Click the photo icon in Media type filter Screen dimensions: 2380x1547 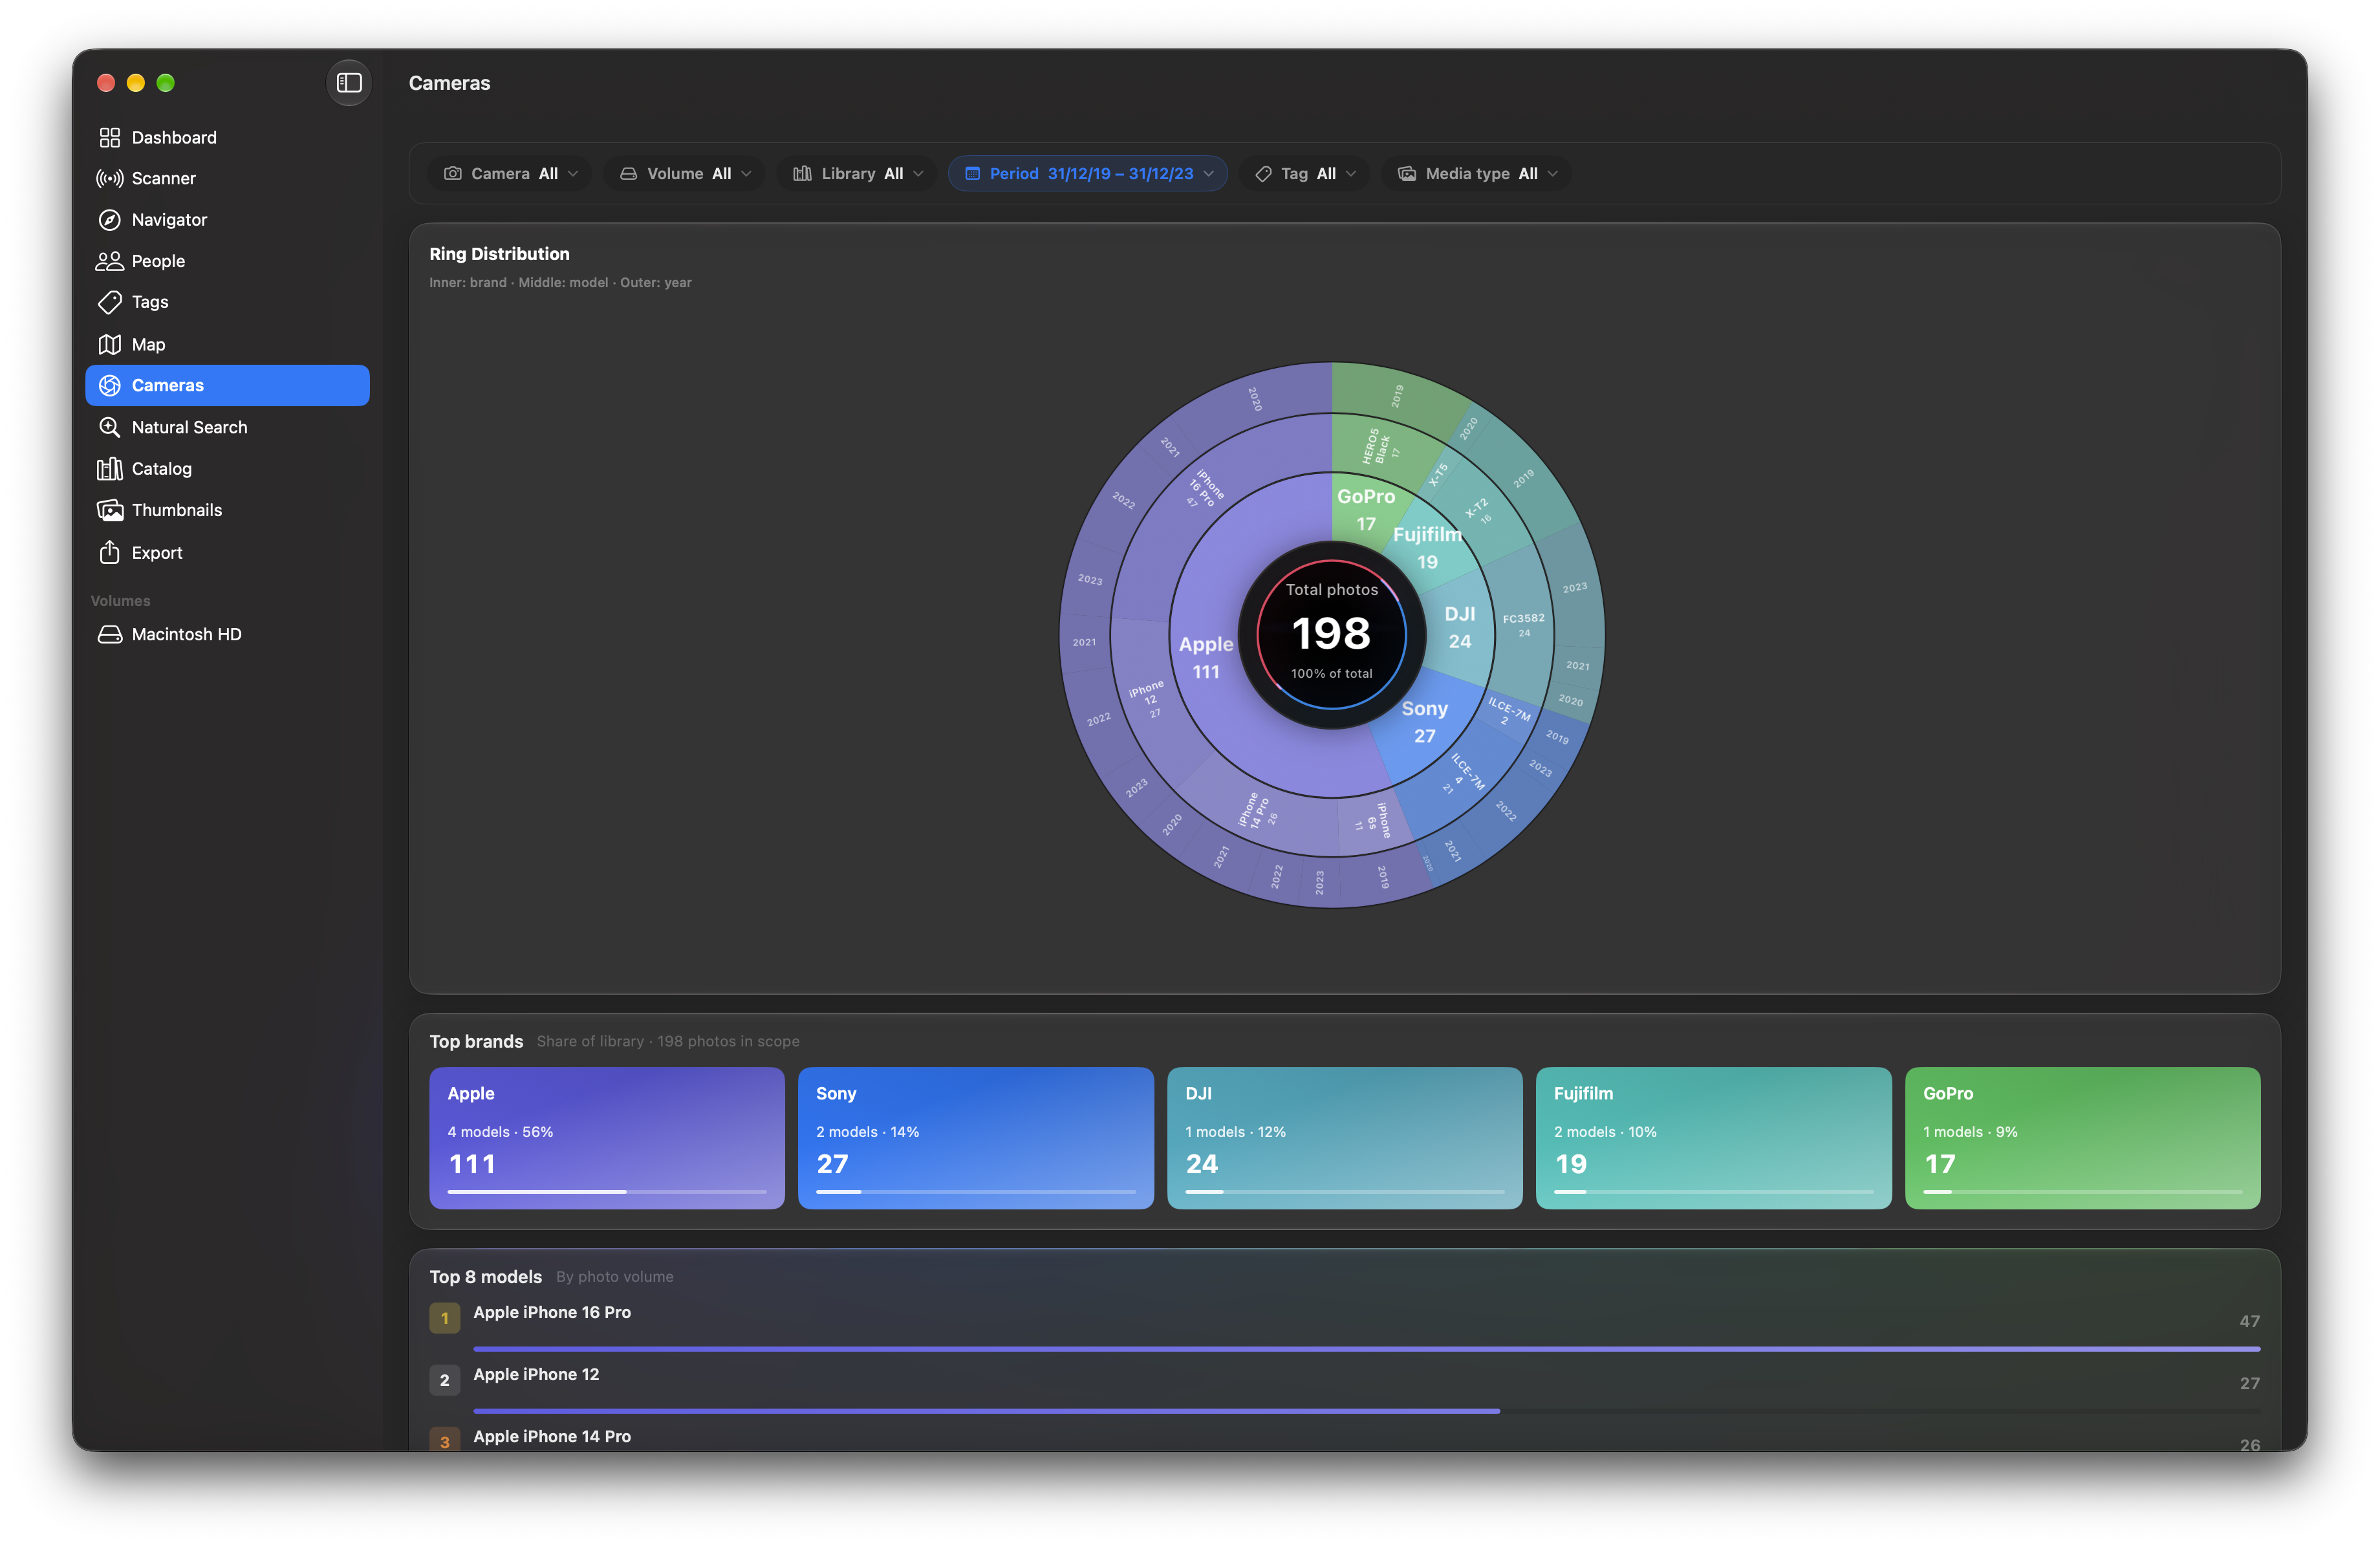pyautogui.click(x=1407, y=174)
